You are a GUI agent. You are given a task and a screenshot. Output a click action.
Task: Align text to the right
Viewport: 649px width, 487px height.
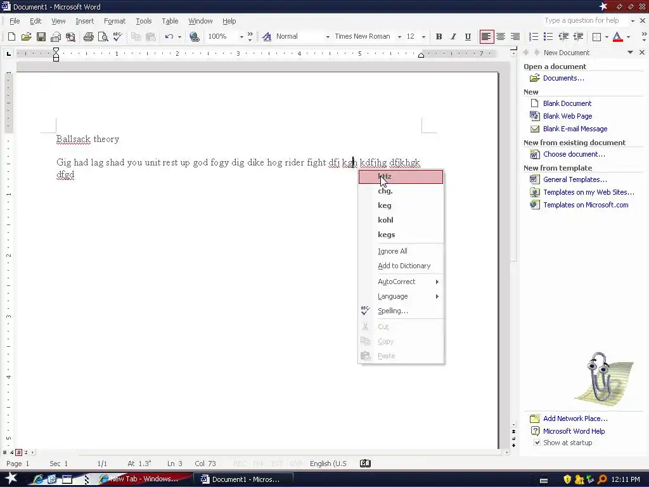(515, 36)
